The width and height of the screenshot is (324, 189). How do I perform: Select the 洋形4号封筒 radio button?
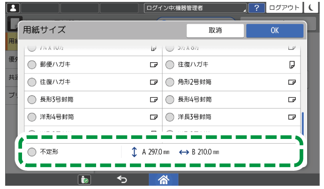(32, 117)
